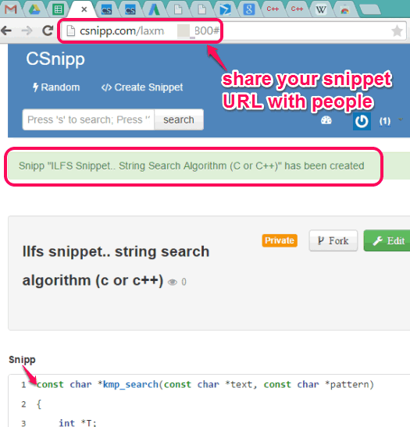
Task: Click Create Snippet in header
Action: coord(142,87)
